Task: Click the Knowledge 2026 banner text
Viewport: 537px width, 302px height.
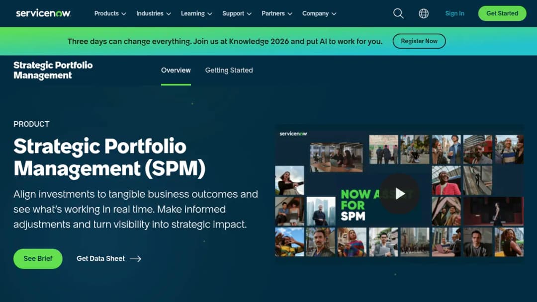Action: coord(225,41)
